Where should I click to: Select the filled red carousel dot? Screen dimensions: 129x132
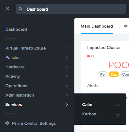click(89, 56)
